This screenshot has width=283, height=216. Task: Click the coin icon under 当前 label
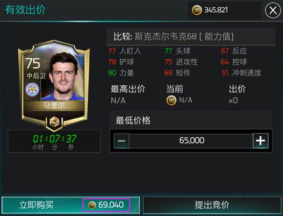171,101
